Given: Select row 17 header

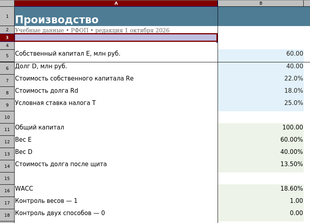Looking at the screenshot, I should [7, 203].
